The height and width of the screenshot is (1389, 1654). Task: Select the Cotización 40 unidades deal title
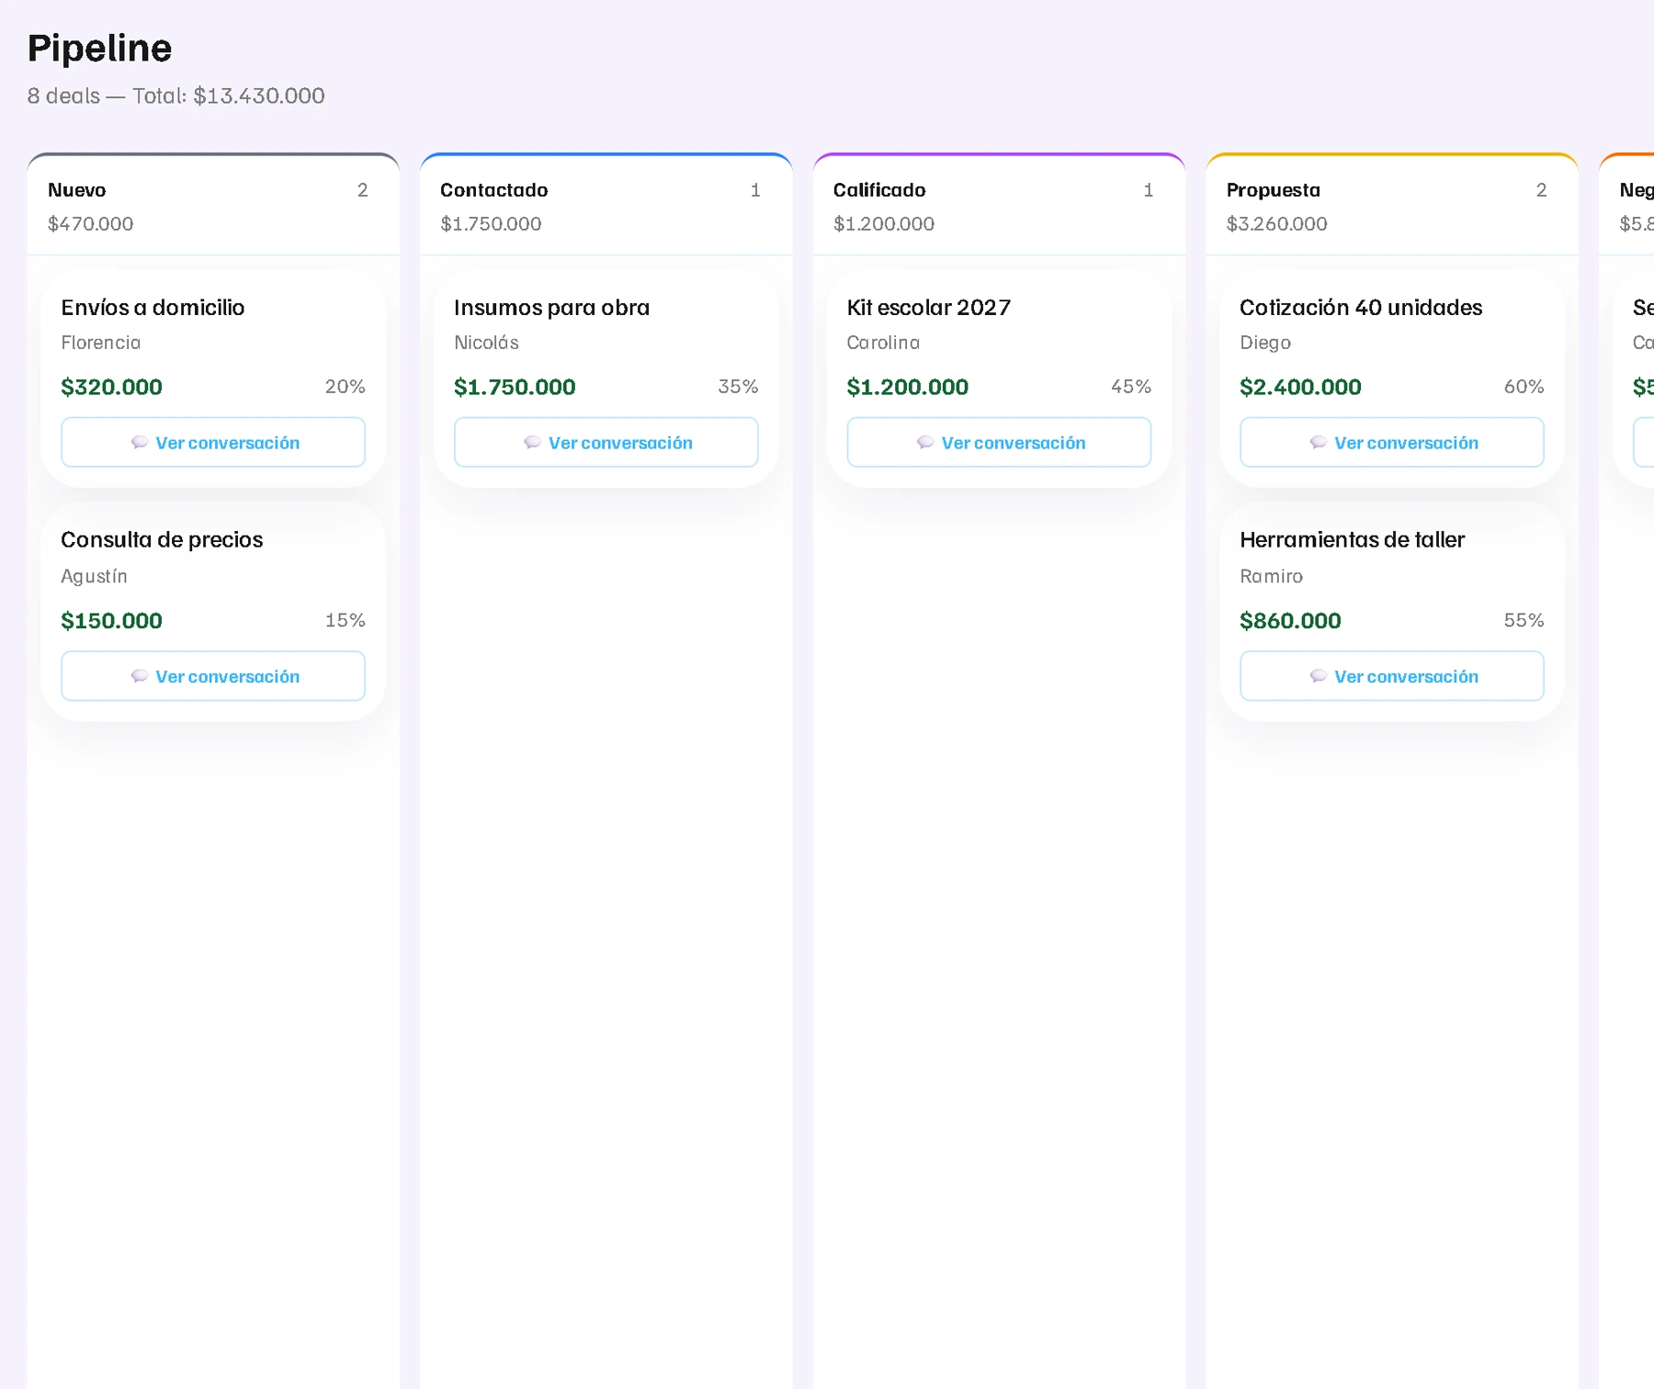click(1361, 308)
